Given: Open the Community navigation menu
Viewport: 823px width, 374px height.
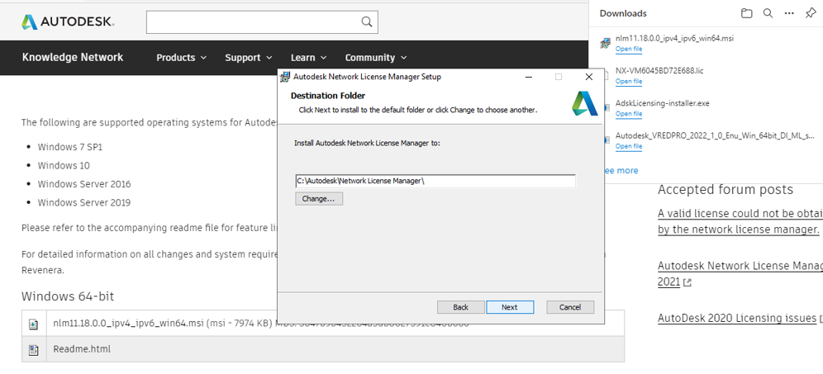Looking at the screenshot, I should (376, 58).
